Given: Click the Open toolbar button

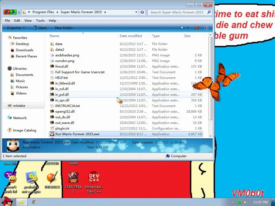Looking at the screenshot, I should pos(40,28).
